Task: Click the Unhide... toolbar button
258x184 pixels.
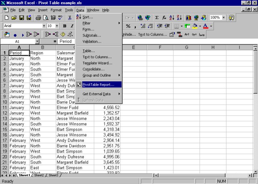Action: pyautogui.click(x=129, y=34)
